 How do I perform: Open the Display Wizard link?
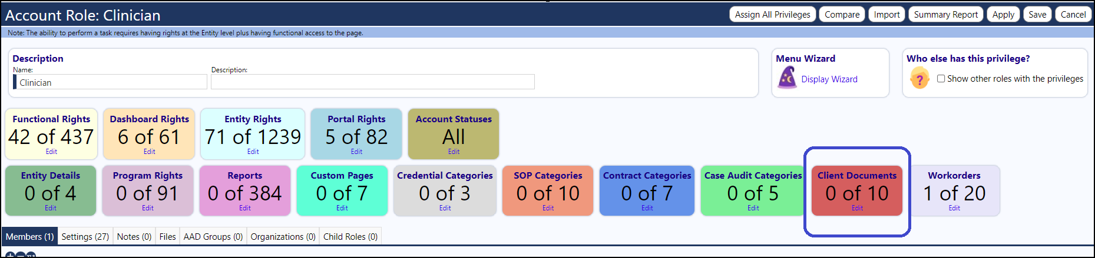(829, 79)
